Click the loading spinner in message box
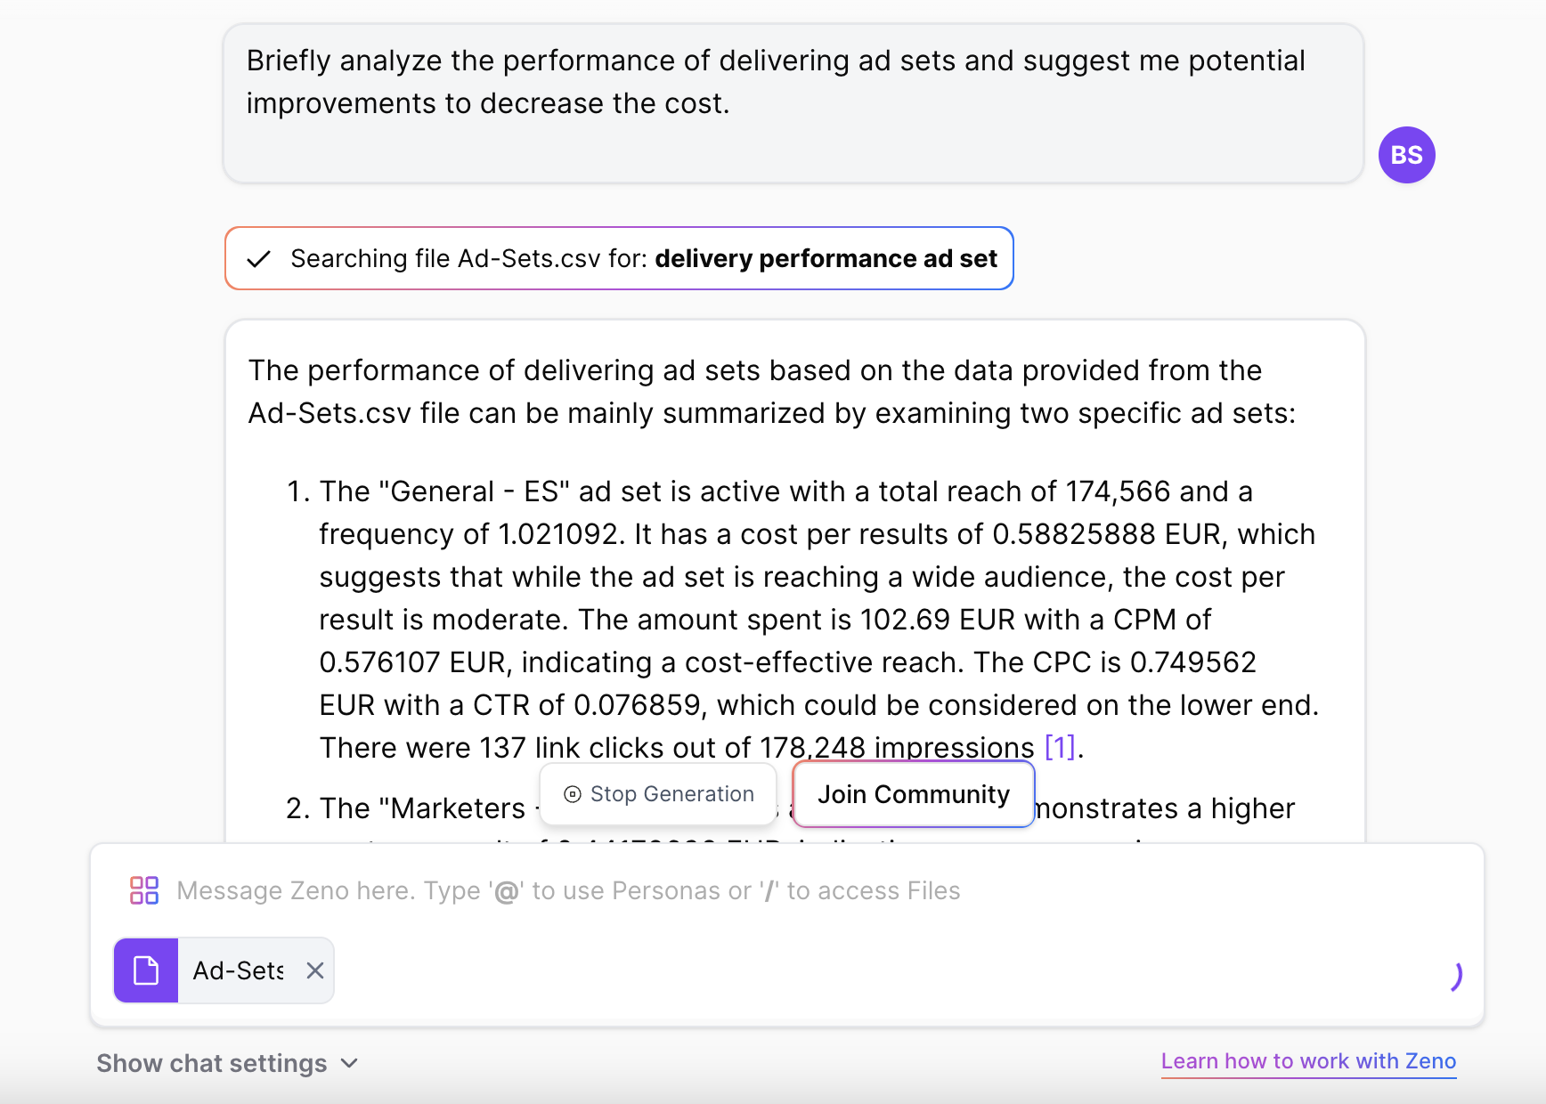This screenshot has height=1104, width=1546. (x=1453, y=976)
